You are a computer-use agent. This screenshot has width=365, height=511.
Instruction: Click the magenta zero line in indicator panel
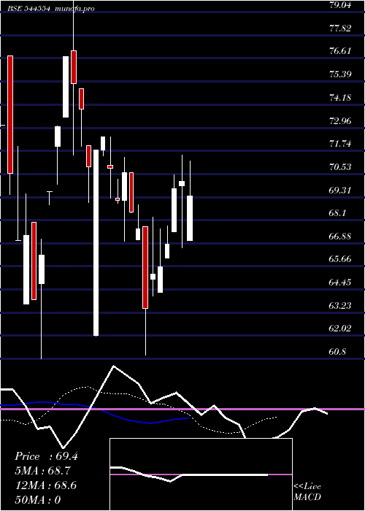click(x=182, y=409)
